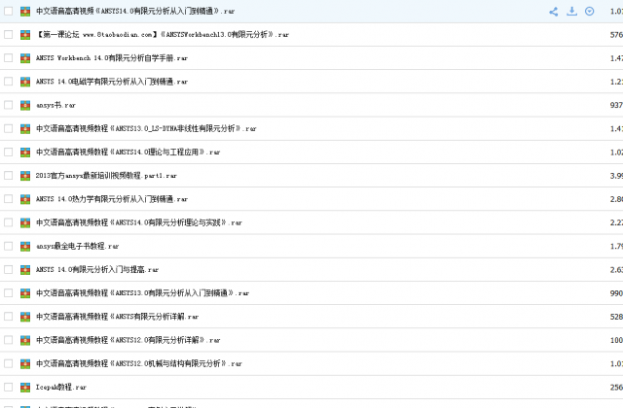Check the ANSYS 14.0热力学有限元分析 row checkbox
623x408 pixels.
click(x=9, y=199)
